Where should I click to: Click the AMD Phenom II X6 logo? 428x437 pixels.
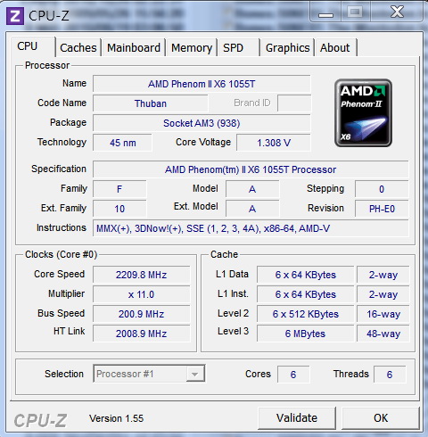point(363,113)
